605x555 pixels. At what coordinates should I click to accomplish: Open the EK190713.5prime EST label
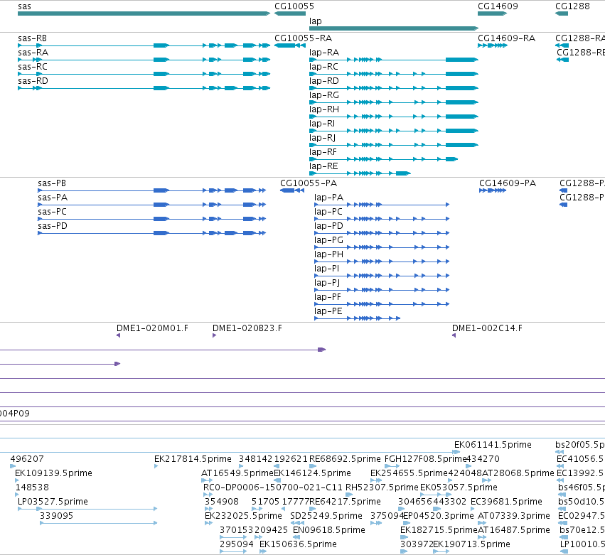pos(471,544)
